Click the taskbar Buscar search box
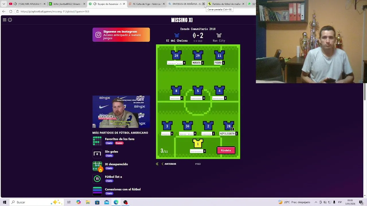The image size is (367, 206). pos(37,202)
